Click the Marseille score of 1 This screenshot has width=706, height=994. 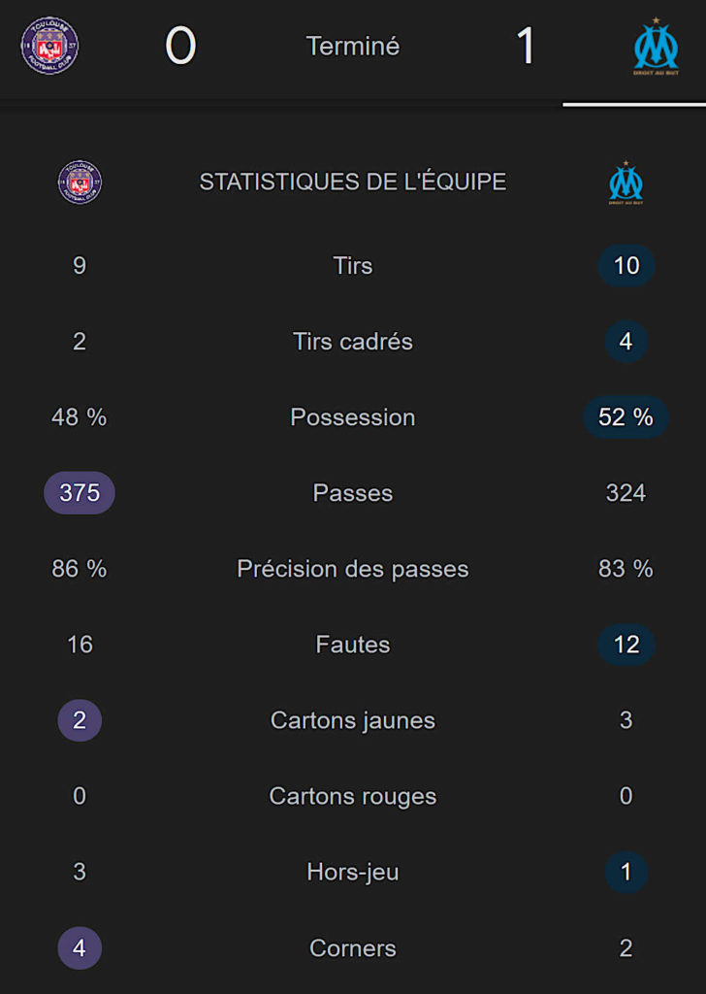click(x=526, y=46)
